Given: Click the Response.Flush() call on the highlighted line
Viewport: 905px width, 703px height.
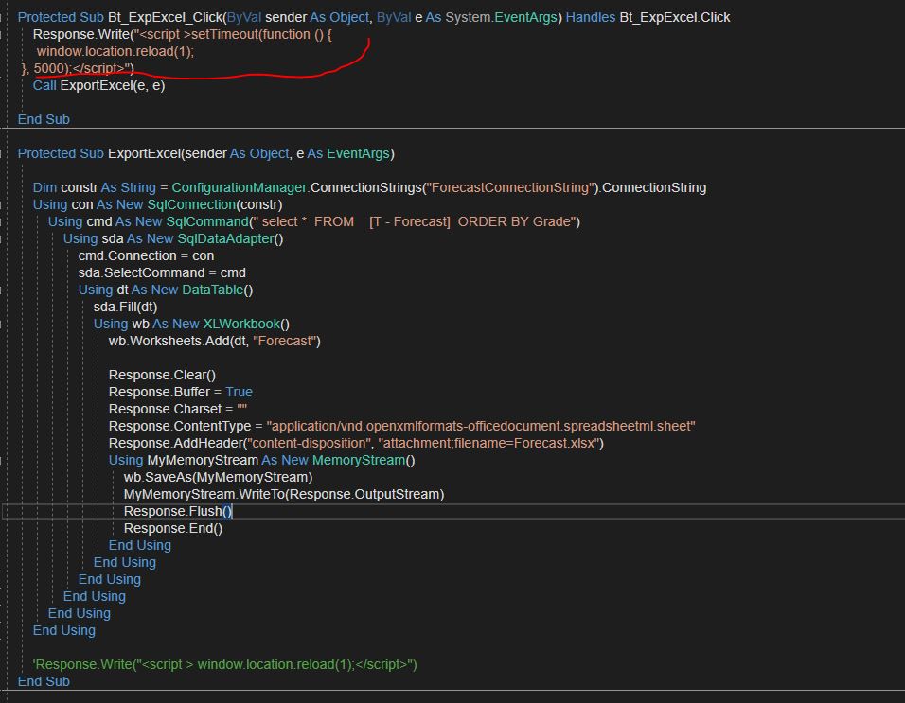Looking at the screenshot, I should coord(176,510).
